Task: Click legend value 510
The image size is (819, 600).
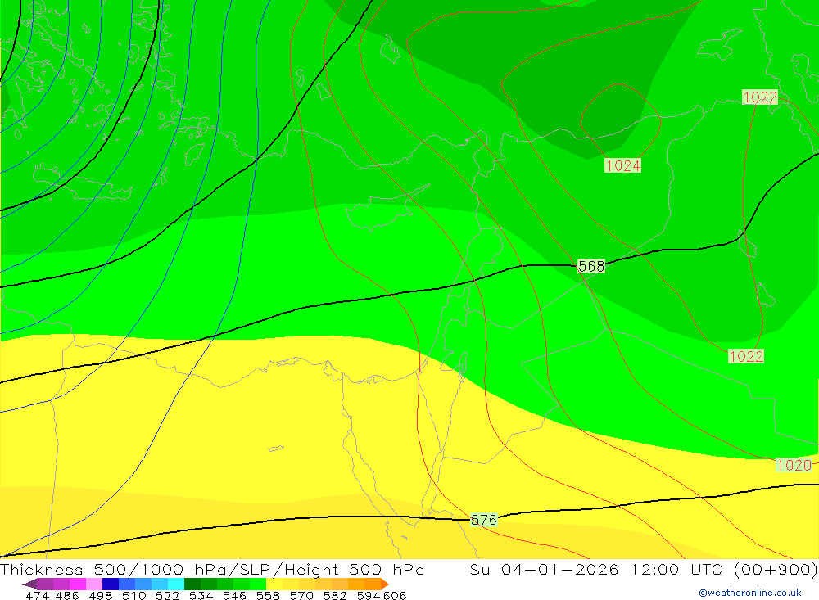Action: [x=133, y=595]
